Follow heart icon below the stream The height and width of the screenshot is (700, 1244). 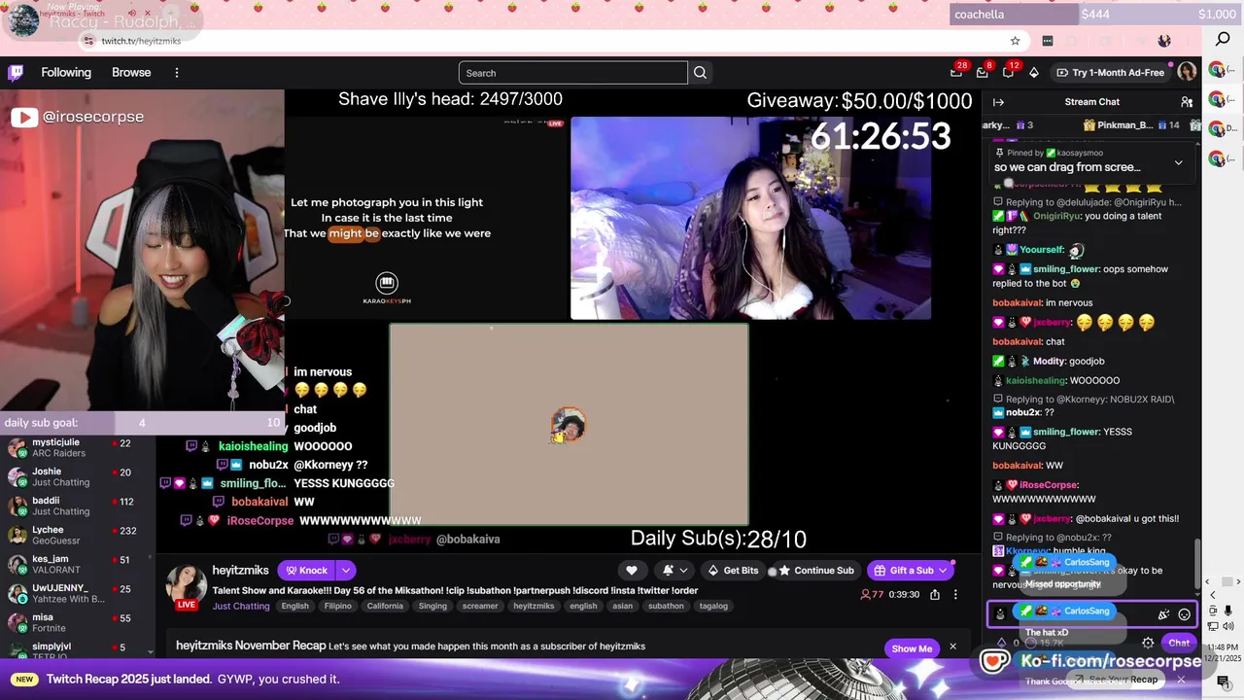(632, 571)
